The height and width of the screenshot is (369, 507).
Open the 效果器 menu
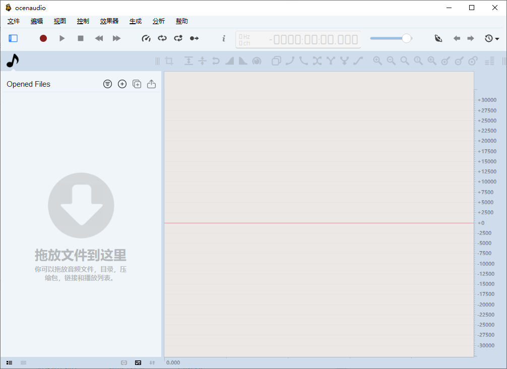click(108, 21)
